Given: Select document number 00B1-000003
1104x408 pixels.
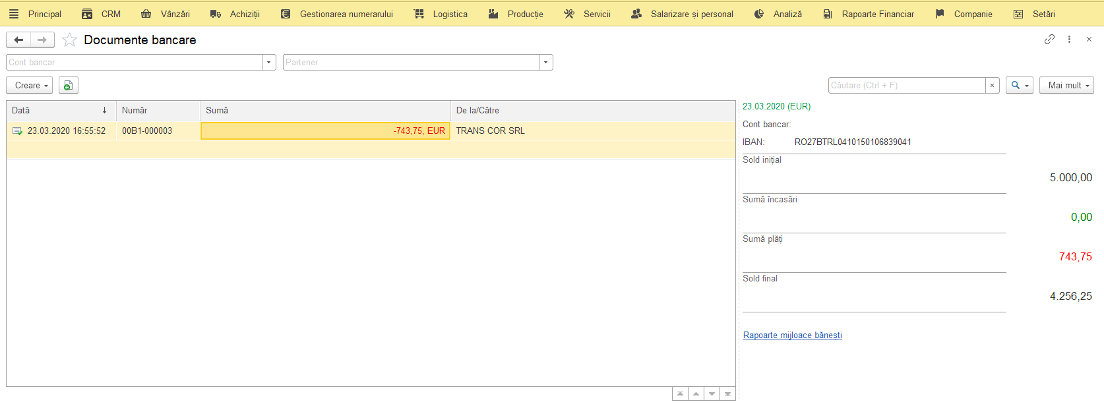Looking at the screenshot, I should pyautogui.click(x=158, y=131).
